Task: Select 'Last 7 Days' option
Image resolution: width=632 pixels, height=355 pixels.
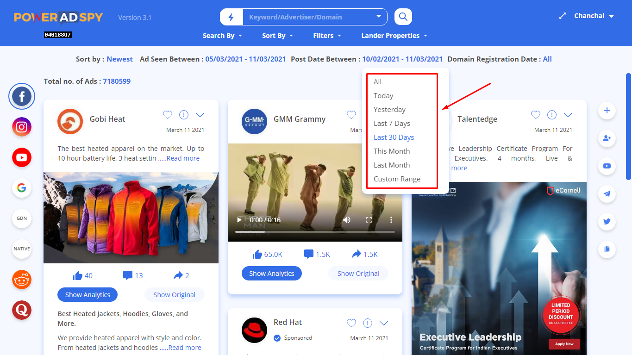Action: click(392, 124)
